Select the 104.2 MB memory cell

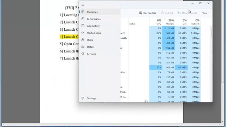point(169,48)
